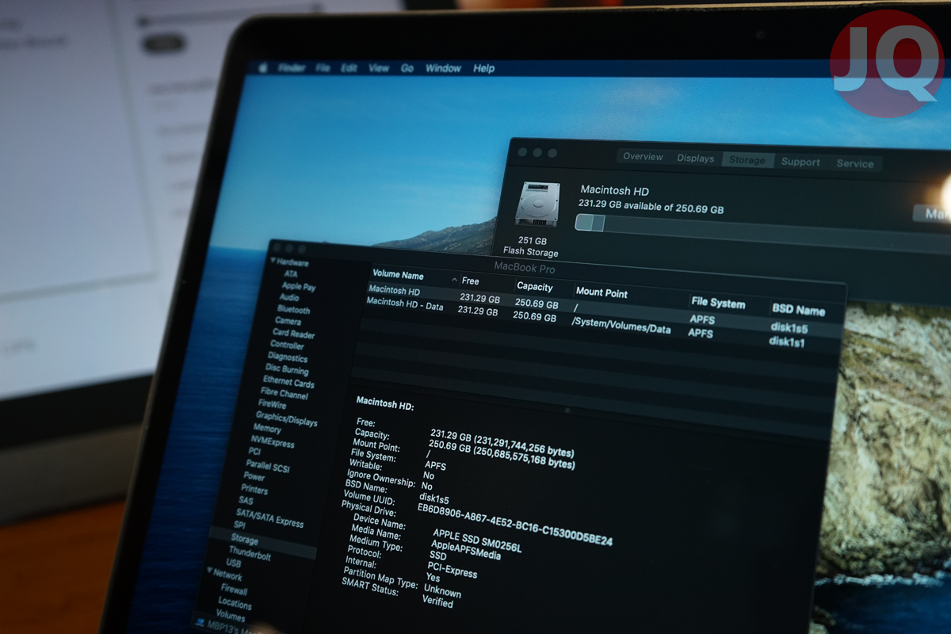Image resolution: width=951 pixels, height=634 pixels.
Task: Select Printers in the sidebar
Action: 254,490
